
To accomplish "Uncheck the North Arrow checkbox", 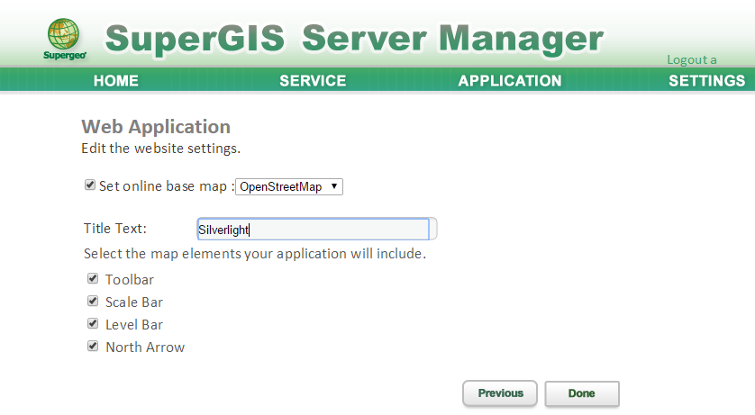I will (x=93, y=346).
